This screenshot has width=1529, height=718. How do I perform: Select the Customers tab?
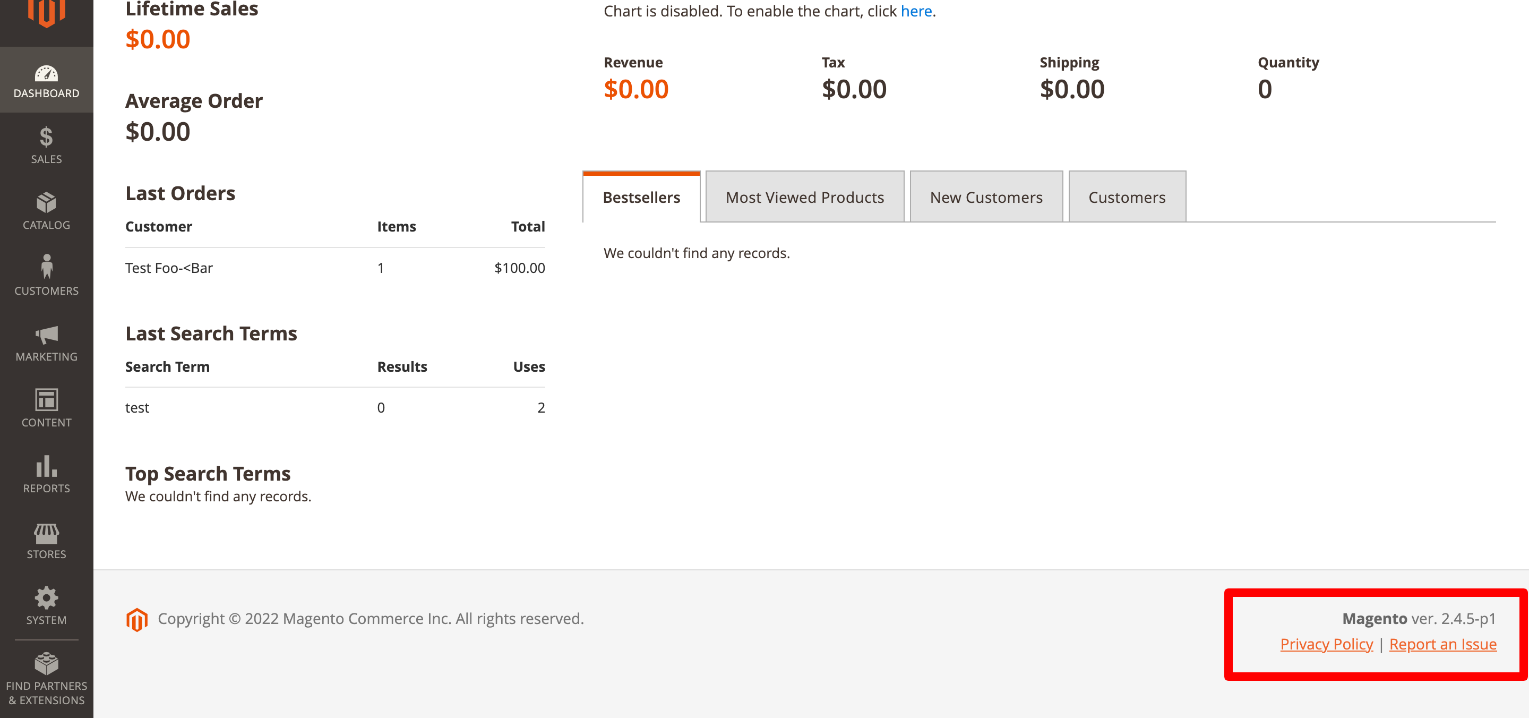[1127, 196]
